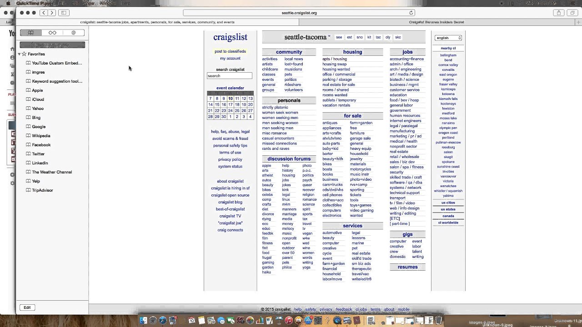Open the App Store icon in Dock
The height and width of the screenshot is (327, 582).
point(308,321)
